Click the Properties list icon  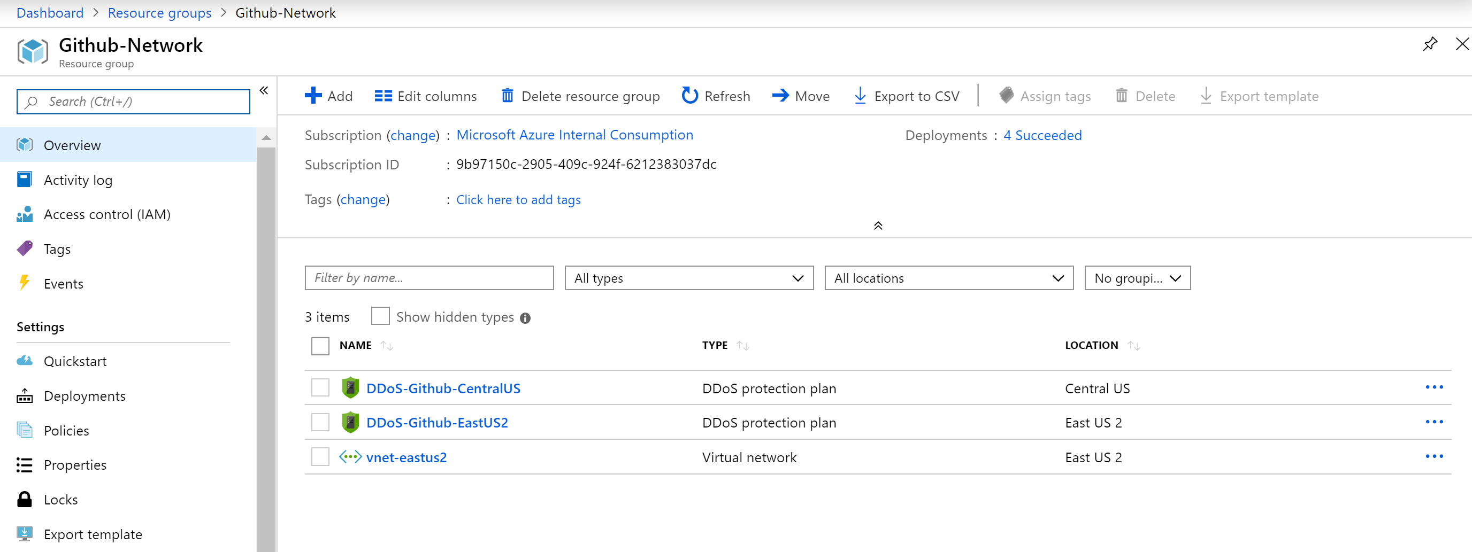click(x=25, y=465)
